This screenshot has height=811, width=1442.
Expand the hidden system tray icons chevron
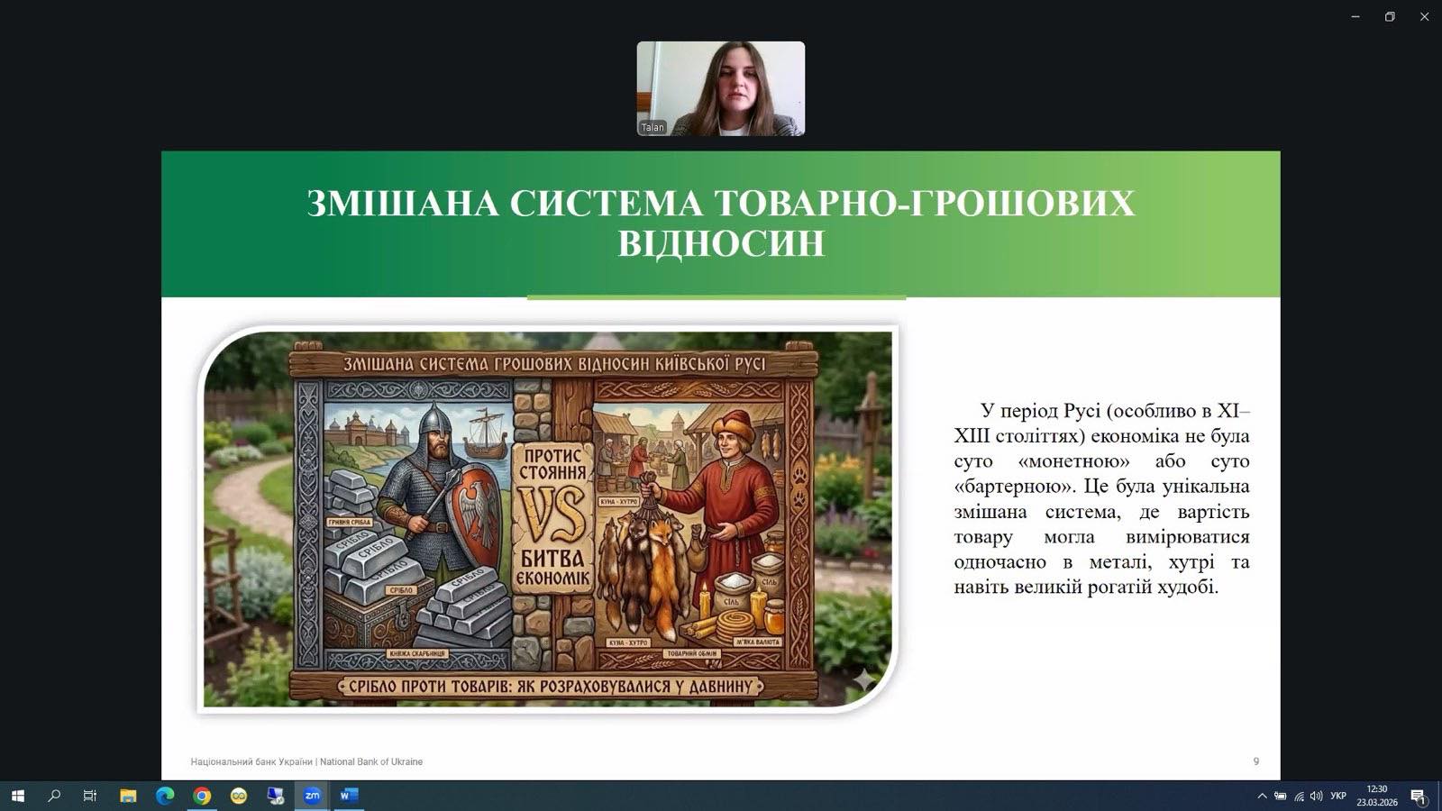(x=1262, y=796)
